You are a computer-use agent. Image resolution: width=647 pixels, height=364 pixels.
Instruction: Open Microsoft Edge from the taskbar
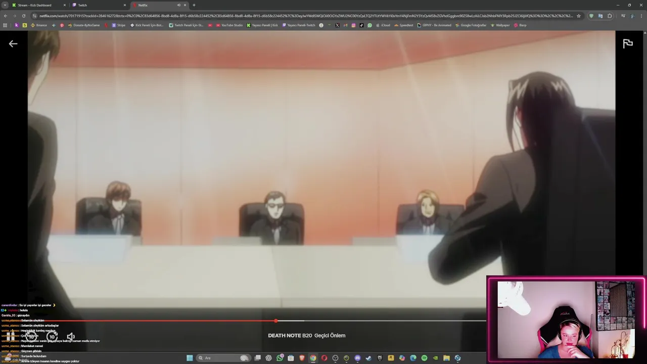(x=413, y=358)
